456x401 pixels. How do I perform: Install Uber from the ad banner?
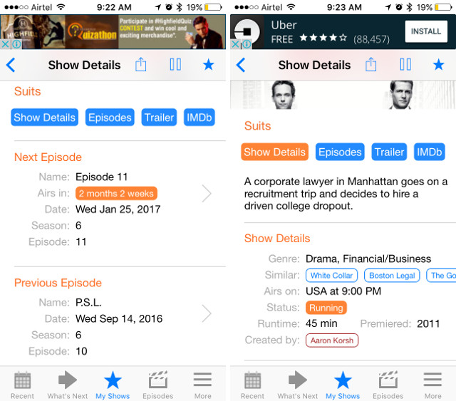(426, 31)
